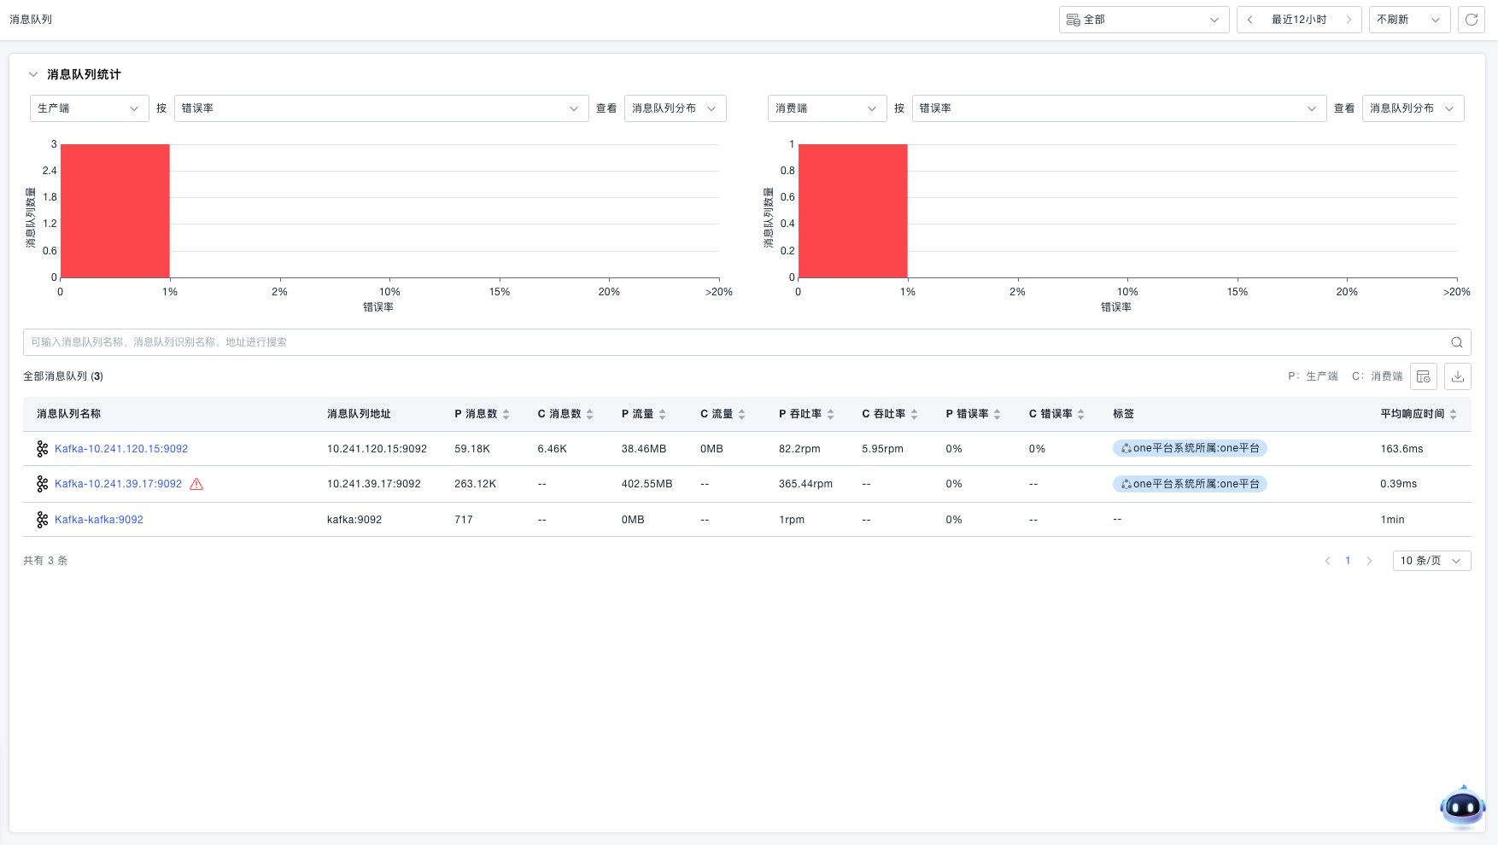Screen dimensions: 1498x845
Task: Sort table by C 错误率 column
Action: pos(1080,414)
